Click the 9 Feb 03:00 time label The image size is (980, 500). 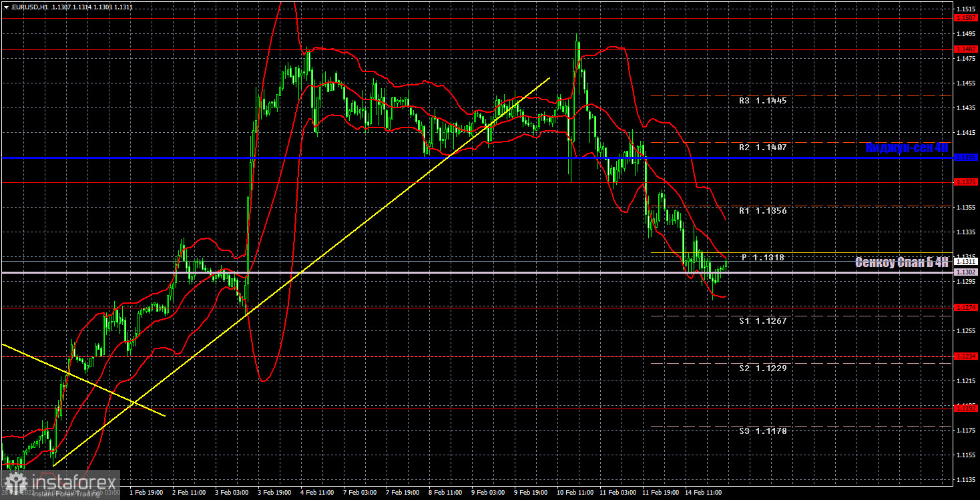487,493
